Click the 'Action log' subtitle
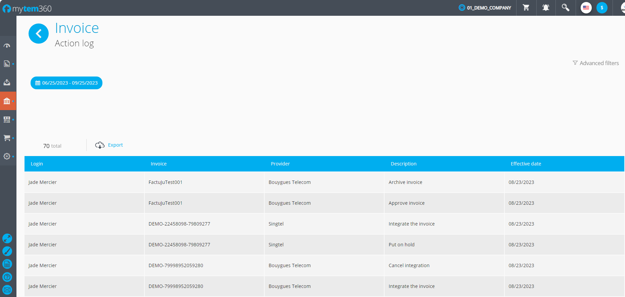Image resolution: width=625 pixels, height=297 pixels. (74, 44)
